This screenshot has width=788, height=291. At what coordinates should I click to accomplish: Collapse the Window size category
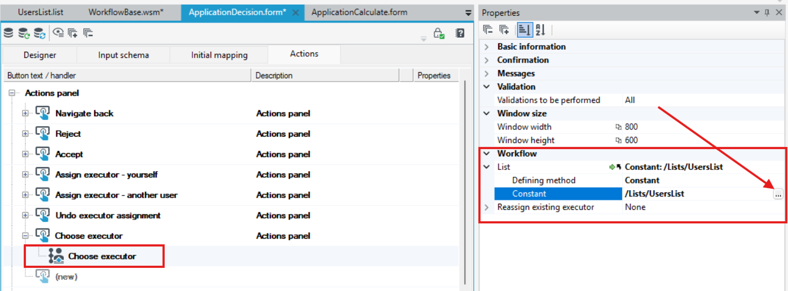click(487, 114)
